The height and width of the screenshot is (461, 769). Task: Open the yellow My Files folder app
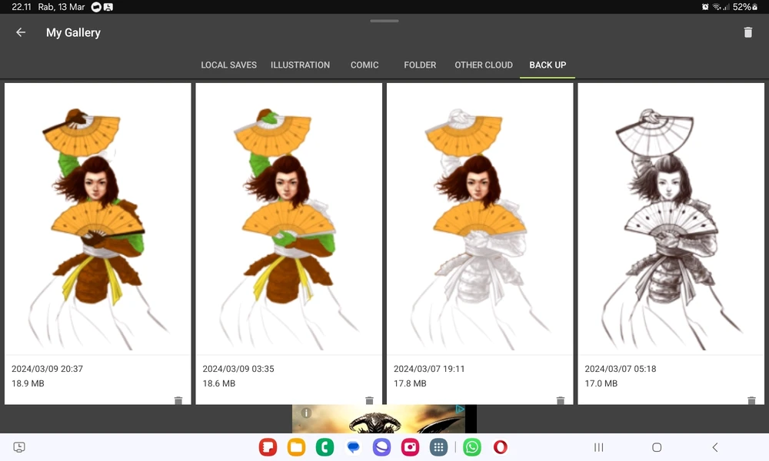pyautogui.click(x=296, y=447)
